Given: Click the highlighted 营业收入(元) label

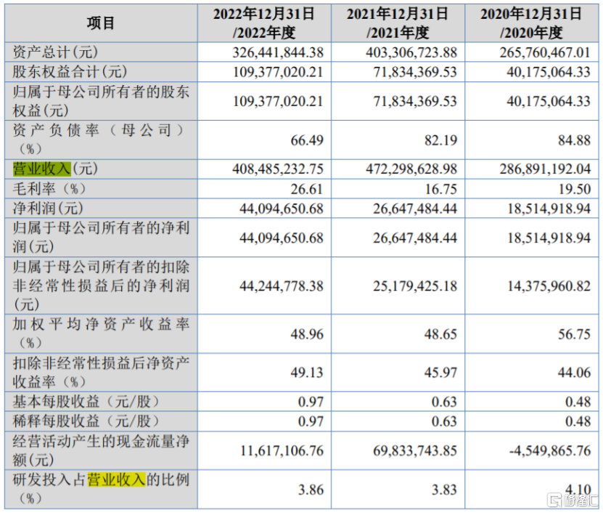Looking at the screenshot, I should [55, 169].
